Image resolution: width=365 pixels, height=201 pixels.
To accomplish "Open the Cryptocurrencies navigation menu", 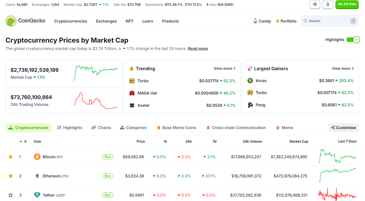I will tap(70, 21).
